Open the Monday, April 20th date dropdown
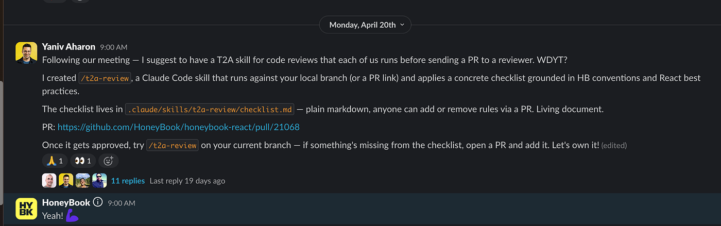Viewport: 721px width, 226px height. (x=365, y=25)
